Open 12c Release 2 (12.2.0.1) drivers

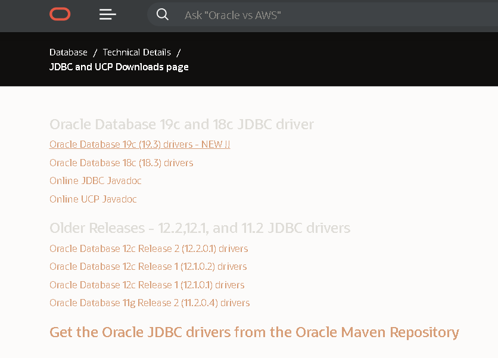coord(148,248)
